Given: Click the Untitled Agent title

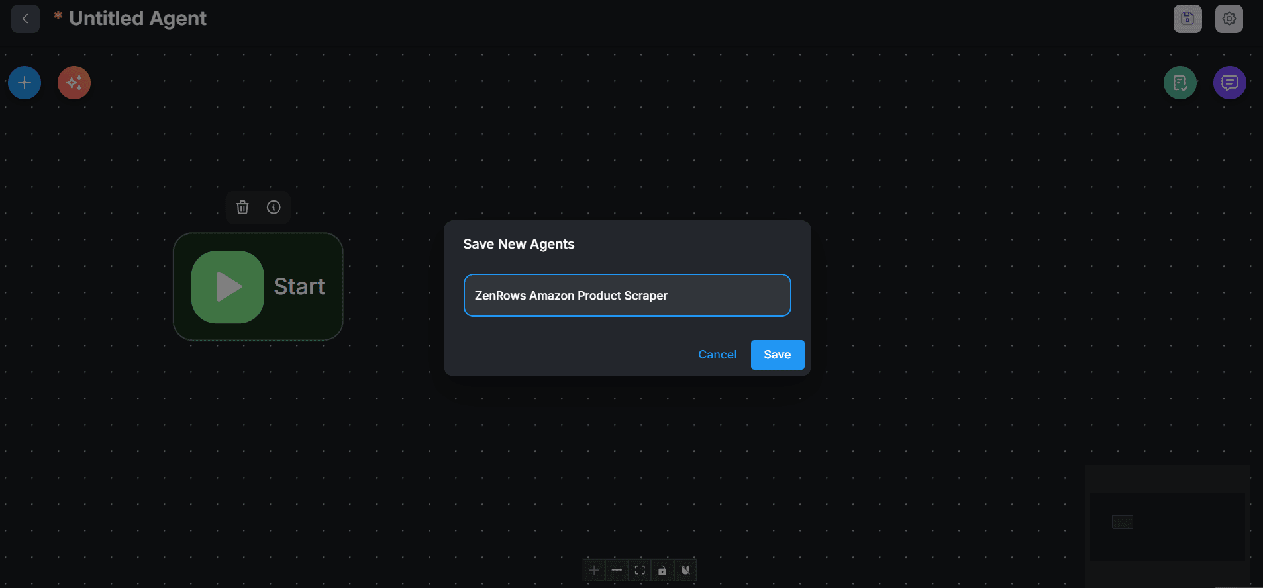Looking at the screenshot, I should (138, 19).
